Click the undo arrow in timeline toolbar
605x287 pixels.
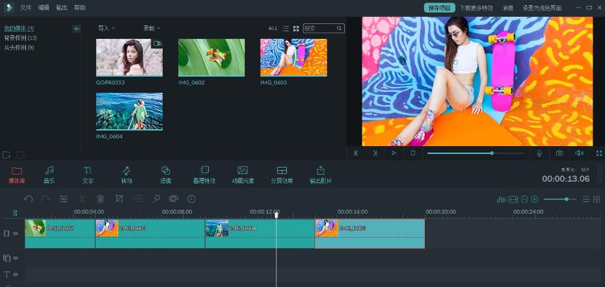[28, 199]
